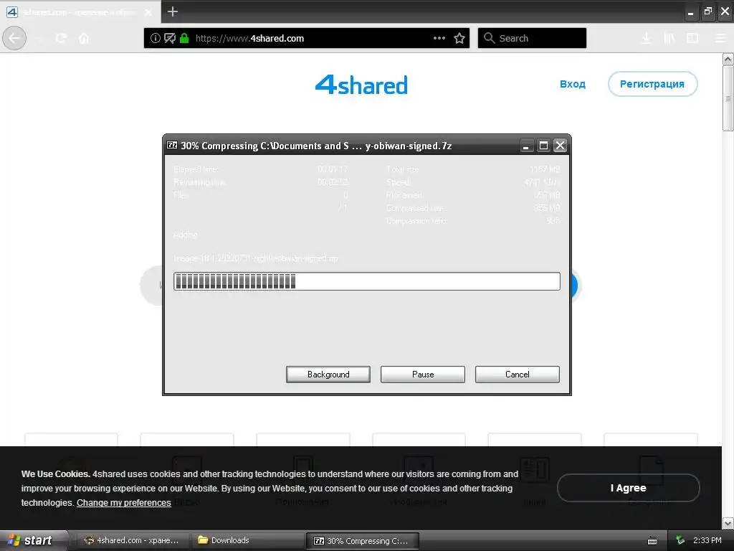Click the 4shared.com URL address field
The height and width of the screenshot is (551, 734).
[x=307, y=38]
